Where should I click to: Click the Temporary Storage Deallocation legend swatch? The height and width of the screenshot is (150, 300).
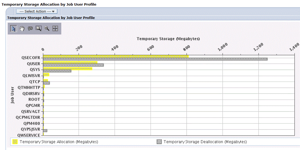[159, 142]
